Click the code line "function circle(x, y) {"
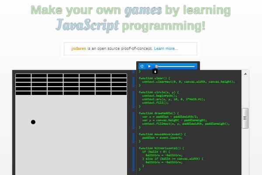Viewport: 262px width, 175px height. (159, 92)
